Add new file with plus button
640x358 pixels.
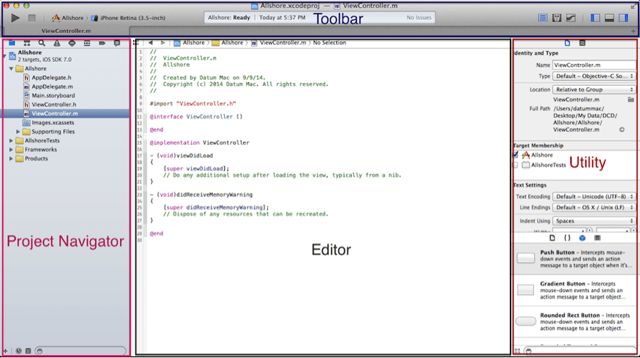coord(5,351)
